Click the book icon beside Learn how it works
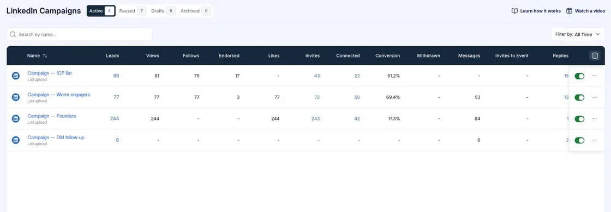 point(514,11)
